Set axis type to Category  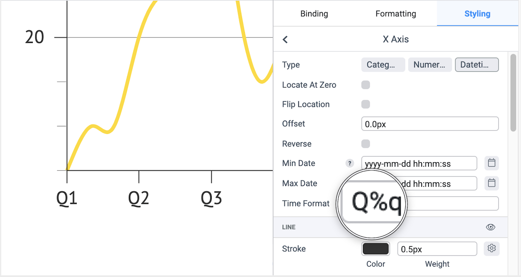tap(383, 65)
